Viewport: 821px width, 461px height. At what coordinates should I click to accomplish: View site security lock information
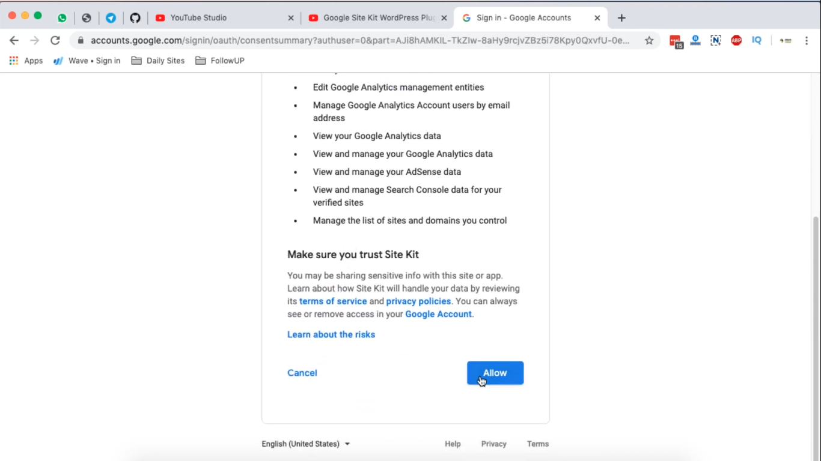click(81, 41)
